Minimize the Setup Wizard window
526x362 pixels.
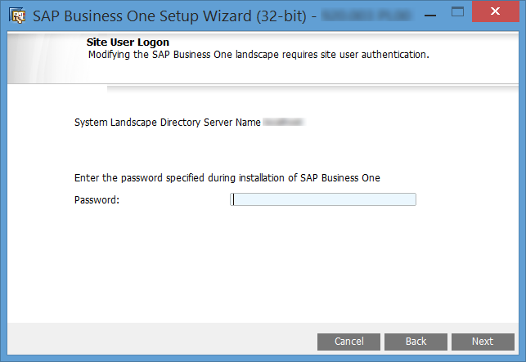430,15
